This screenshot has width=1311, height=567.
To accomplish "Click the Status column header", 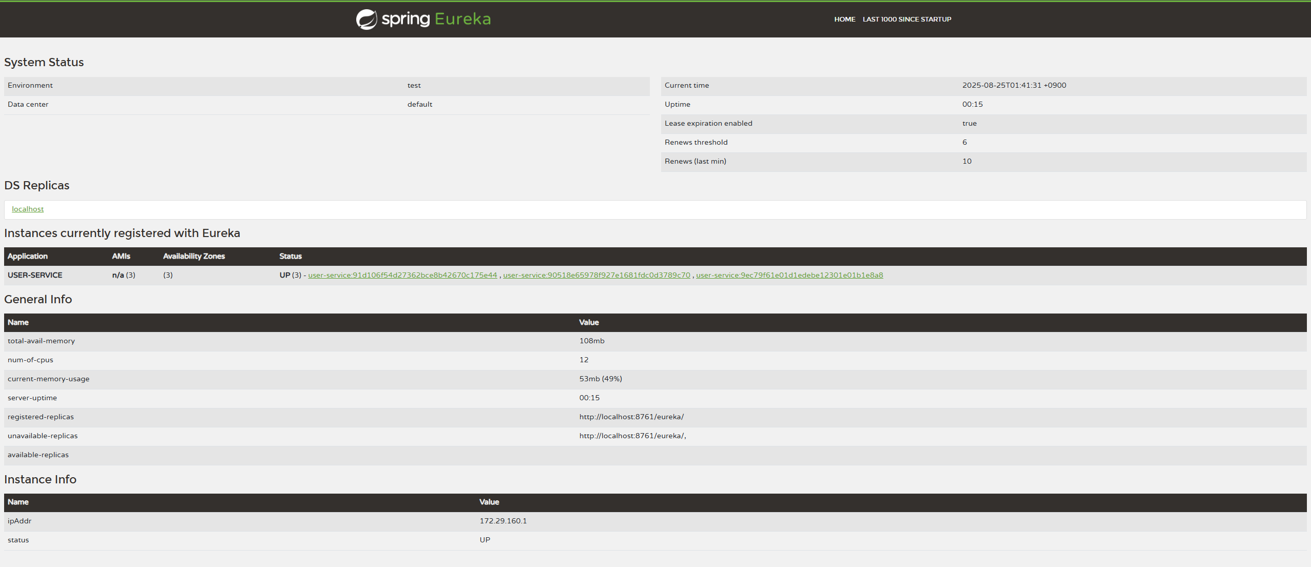I will click(x=291, y=256).
